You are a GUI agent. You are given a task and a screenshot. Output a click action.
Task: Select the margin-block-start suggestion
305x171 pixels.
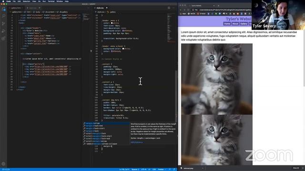pos(106,128)
